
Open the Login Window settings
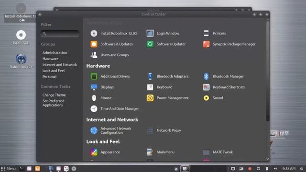[163, 33]
